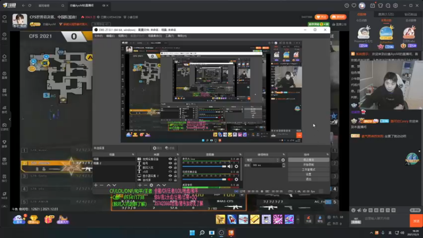Show the fourth hidden text source
This screenshot has height=238, width=423.
pyautogui.click(x=170, y=171)
